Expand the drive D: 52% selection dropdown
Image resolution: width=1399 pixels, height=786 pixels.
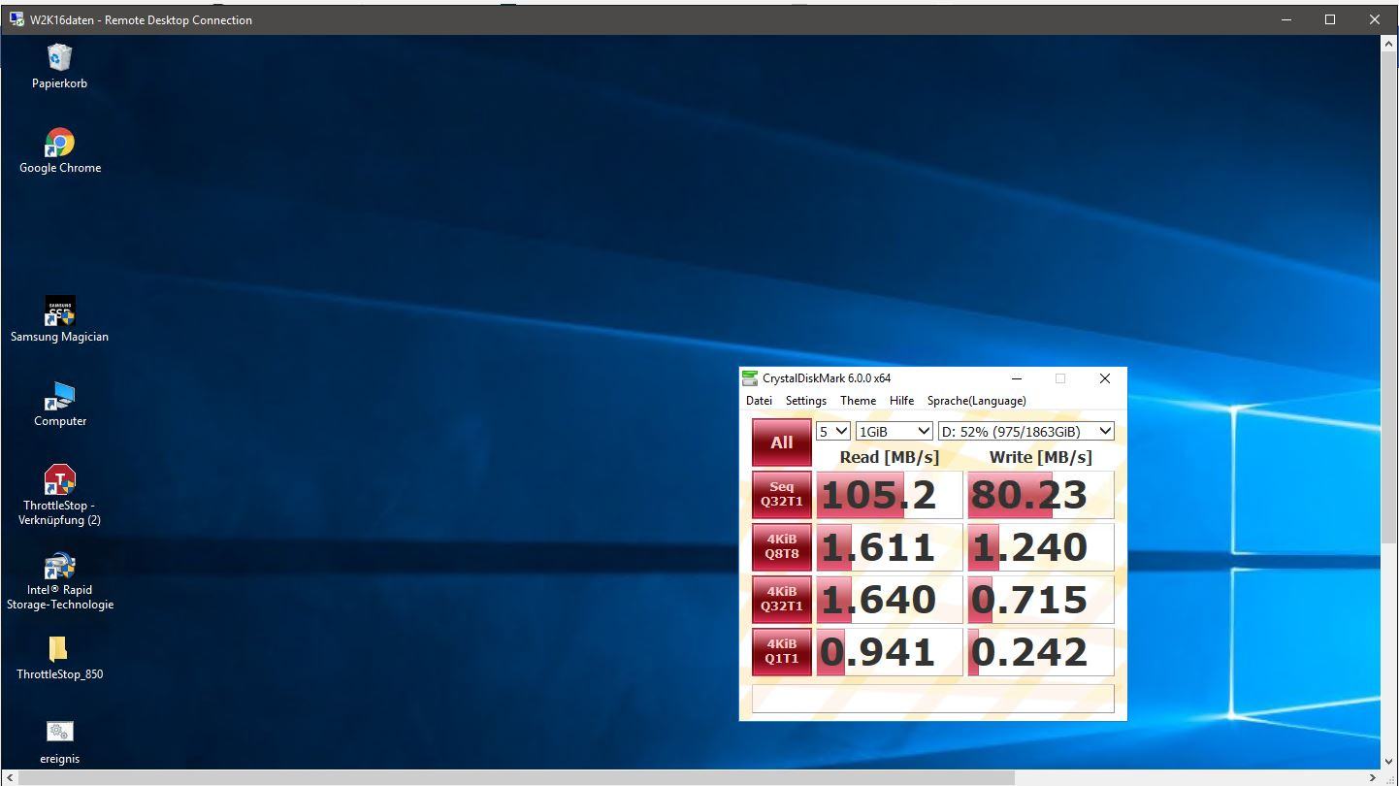(1025, 432)
